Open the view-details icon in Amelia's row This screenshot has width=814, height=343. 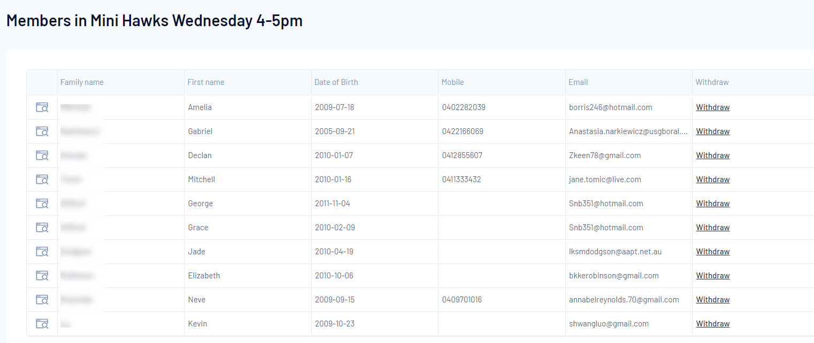(x=42, y=107)
